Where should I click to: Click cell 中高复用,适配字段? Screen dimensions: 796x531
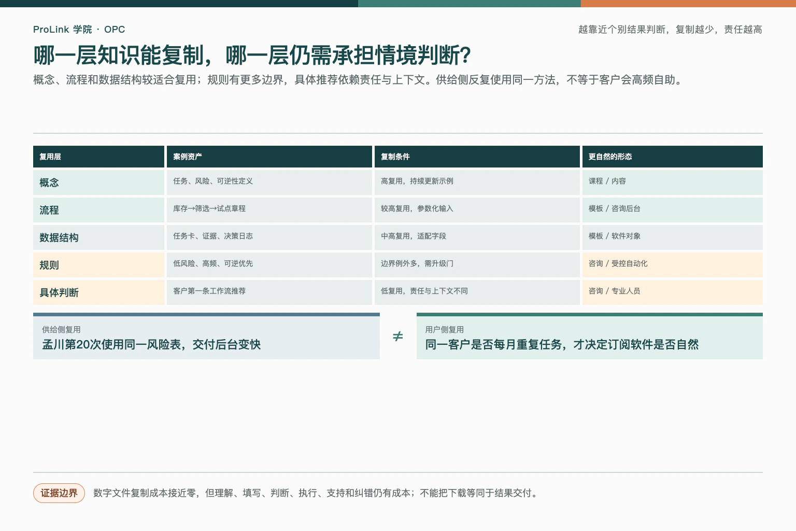pos(477,237)
